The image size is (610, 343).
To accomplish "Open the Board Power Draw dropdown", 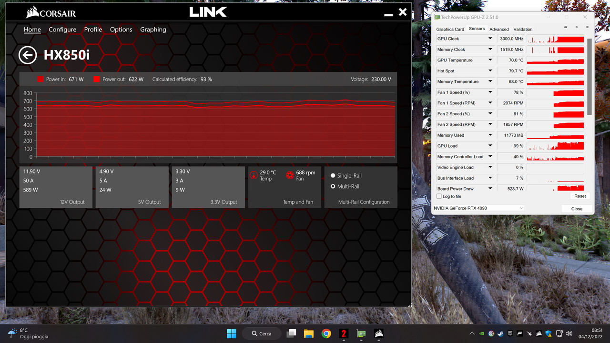I will tap(490, 189).
